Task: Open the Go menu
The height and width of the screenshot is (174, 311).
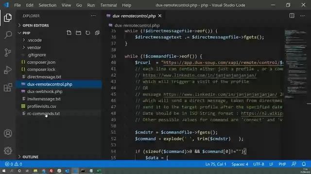Action: (79, 5)
